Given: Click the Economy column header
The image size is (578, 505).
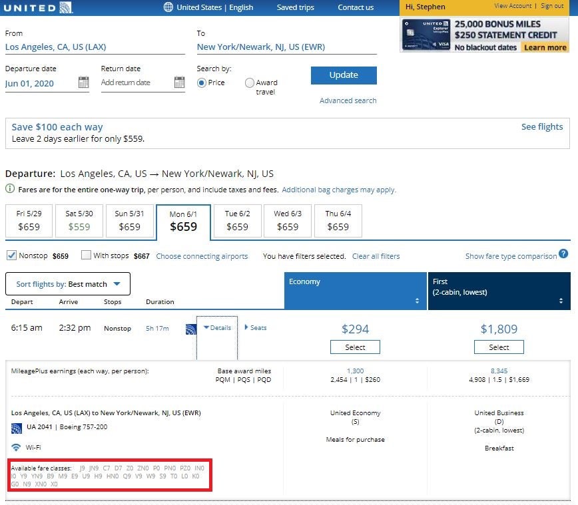Looking at the screenshot, I should click(356, 291).
